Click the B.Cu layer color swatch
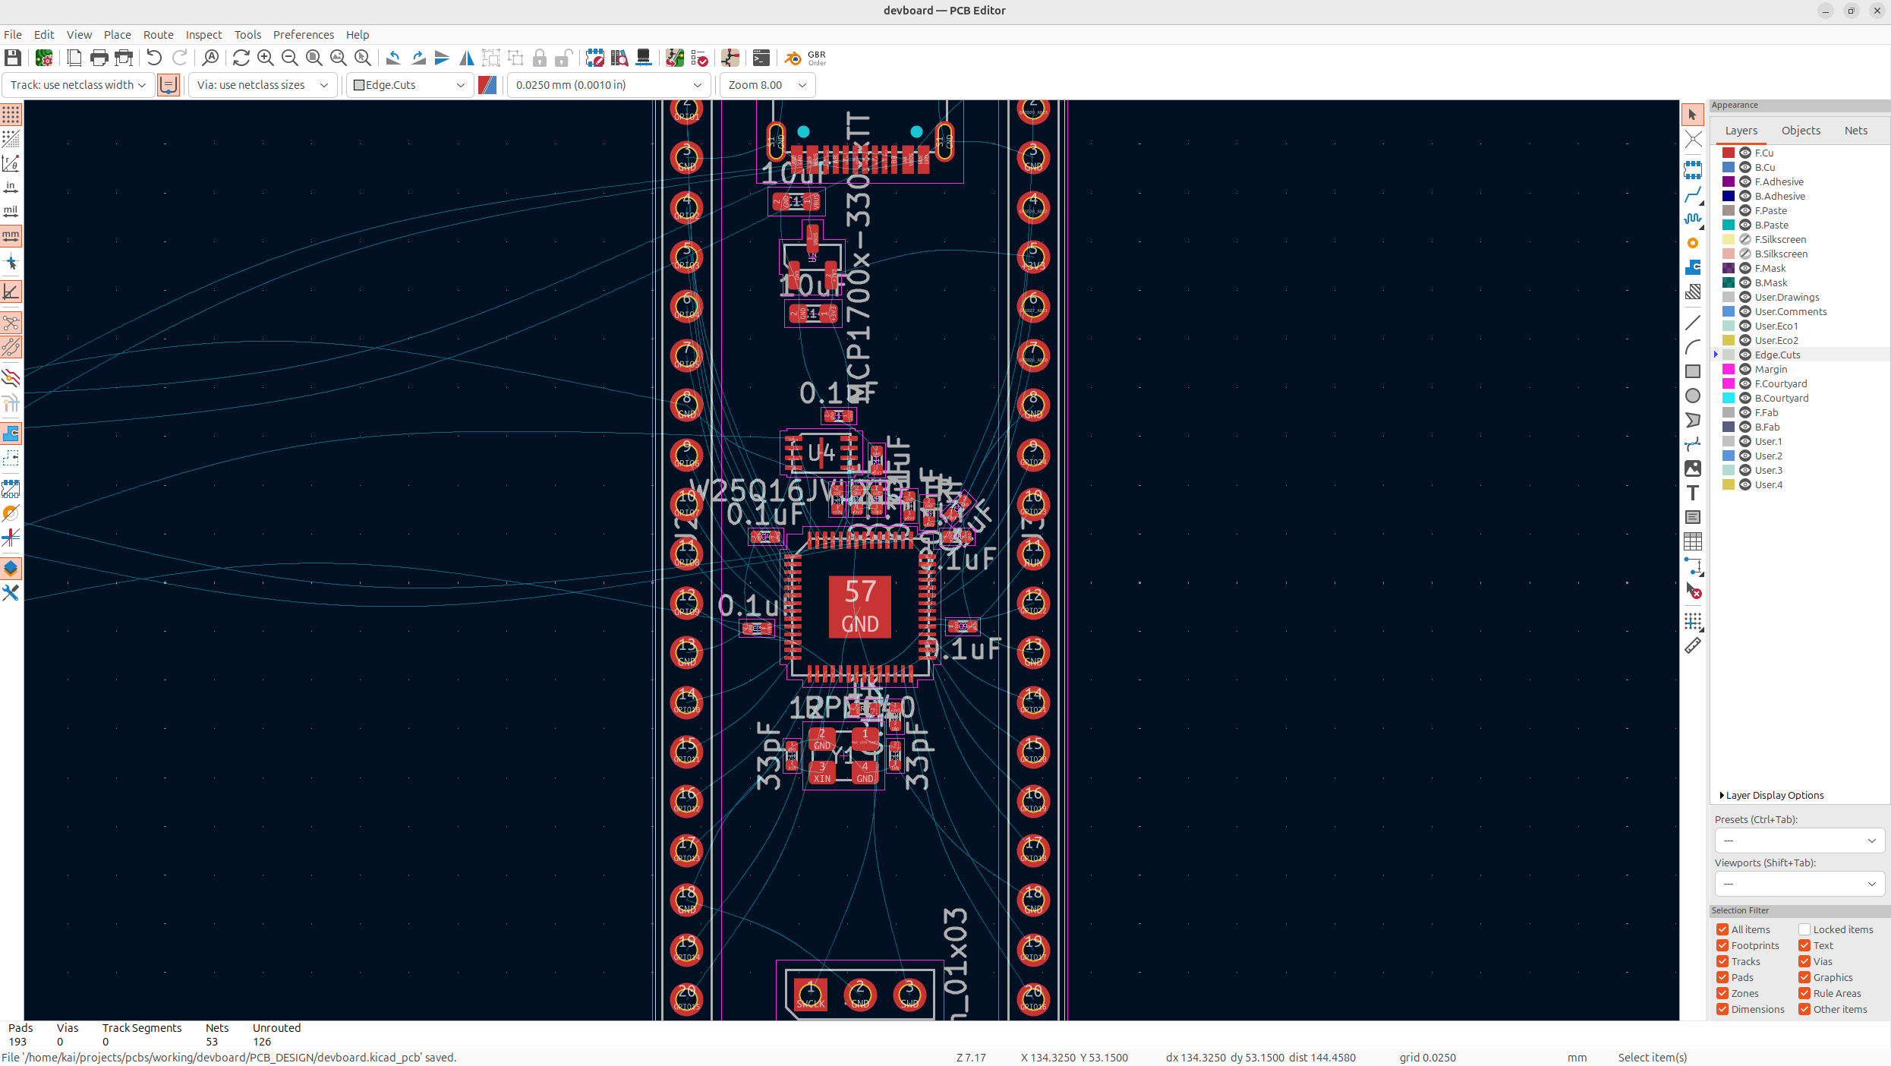 coord(1729,167)
